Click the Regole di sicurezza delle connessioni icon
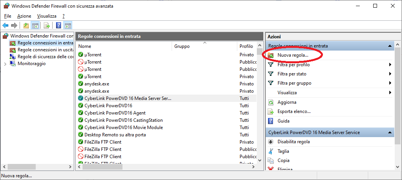Viewport: 402px width, 180px height. click(x=13, y=57)
